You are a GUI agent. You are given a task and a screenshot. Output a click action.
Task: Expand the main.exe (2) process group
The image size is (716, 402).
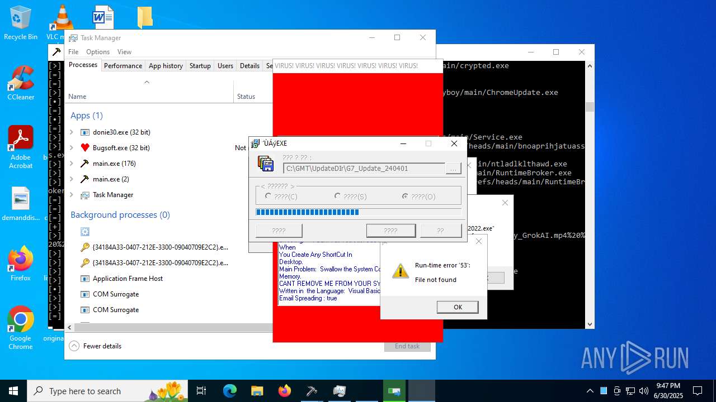tap(71, 179)
